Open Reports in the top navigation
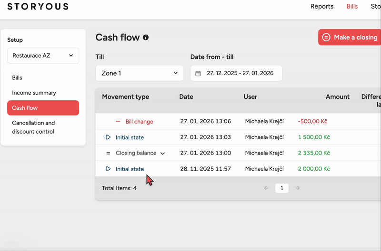381x251 pixels. (322, 7)
